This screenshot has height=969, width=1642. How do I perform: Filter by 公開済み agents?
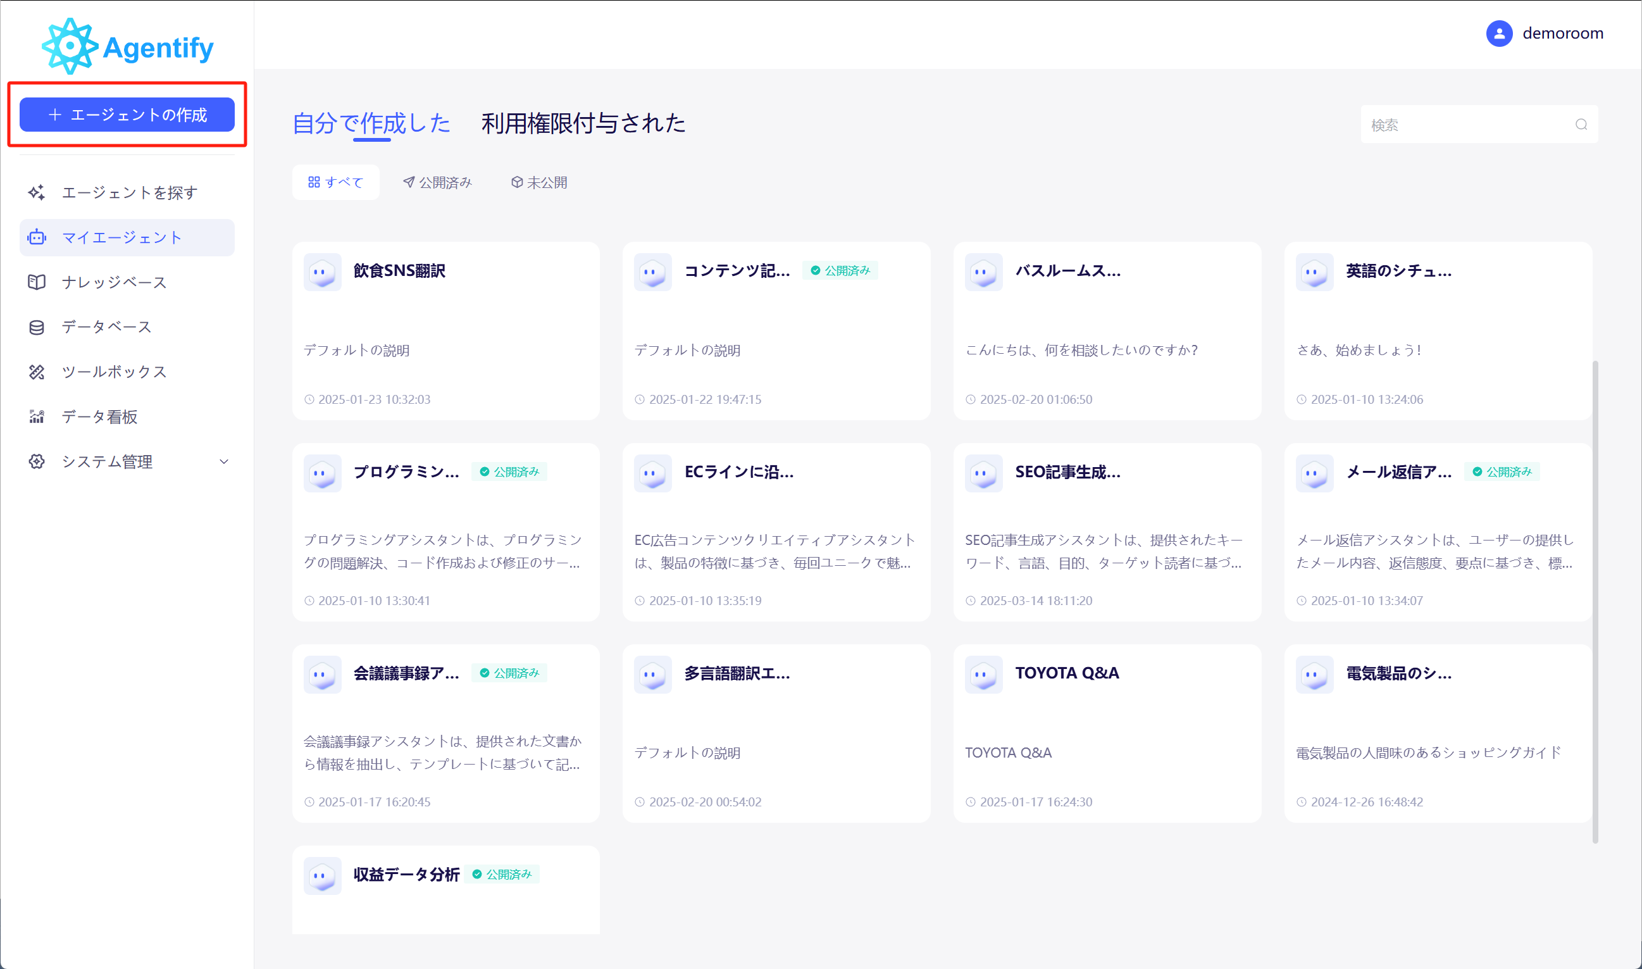click(x=437, y=182)
